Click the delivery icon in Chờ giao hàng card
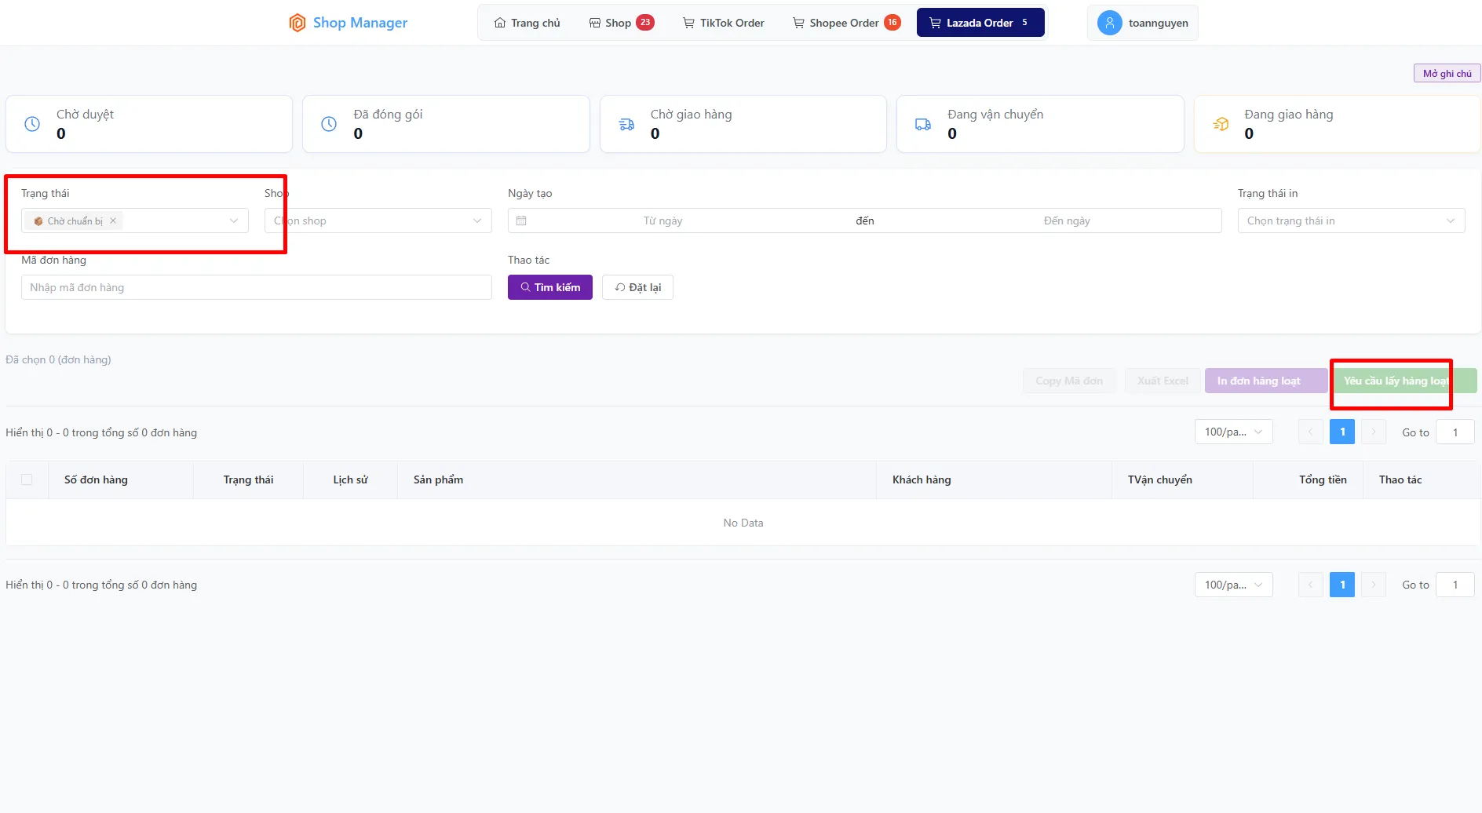Image resolution: width=1482 pixels, height=813 pixels. (626, 124)
